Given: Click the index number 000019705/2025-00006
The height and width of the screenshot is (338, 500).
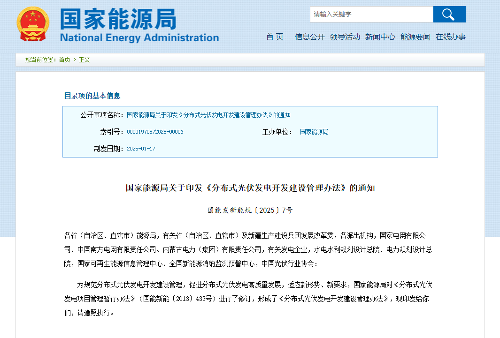Looking at the screenshot, I should 155,132.
